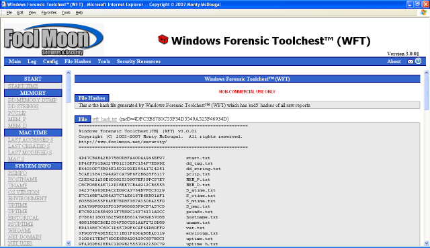Screen dimensions: 430x248
Task: Open the DD MEMORY DUMP link
Action: pyautogui.click(x=32, y=100)
